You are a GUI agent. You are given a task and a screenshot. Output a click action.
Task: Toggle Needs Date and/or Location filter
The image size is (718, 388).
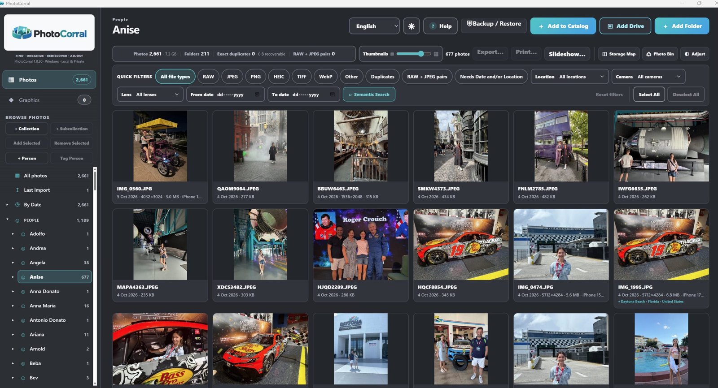[491, 77]
